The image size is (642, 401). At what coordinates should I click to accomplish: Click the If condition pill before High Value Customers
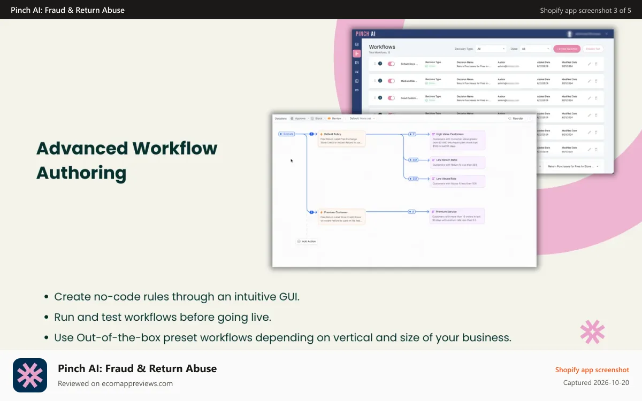412,134
